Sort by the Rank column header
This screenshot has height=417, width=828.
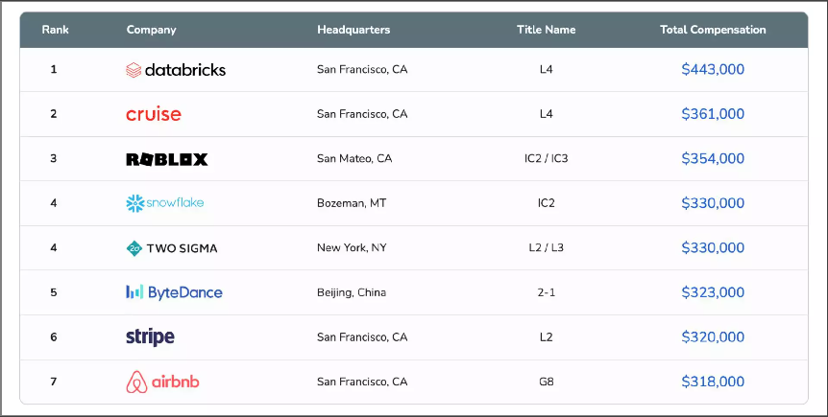coord(56,30)
